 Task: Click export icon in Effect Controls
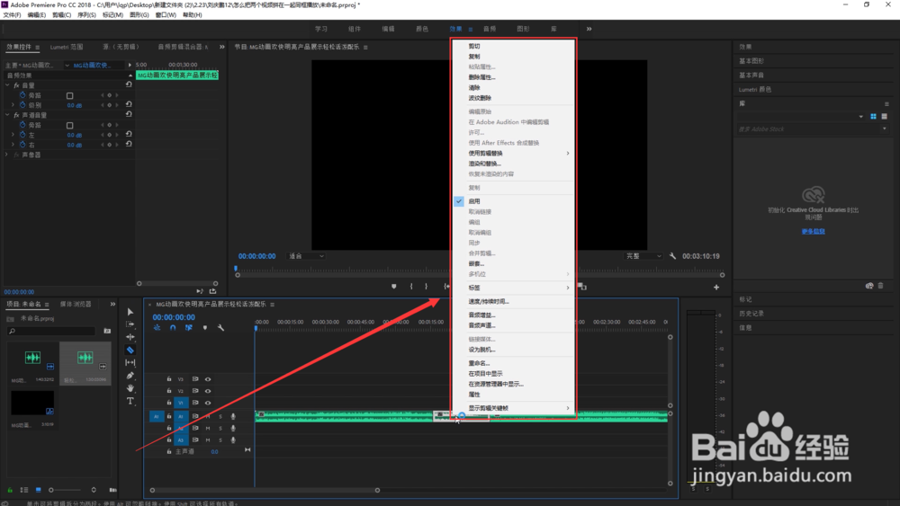coord(213,291)
